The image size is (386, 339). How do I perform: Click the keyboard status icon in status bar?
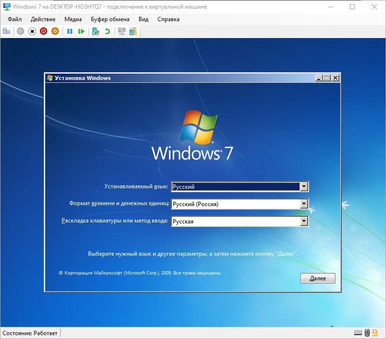click(x=358, y=333)
